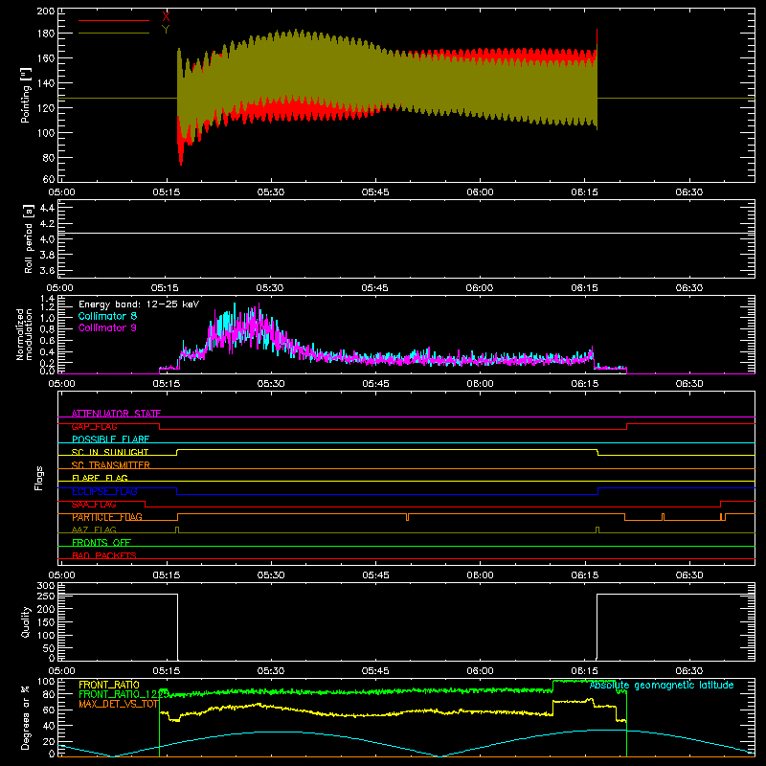Click the 250 tick on Quality axis
This screenshot has width=766, height=766.
tap(46, 596)
